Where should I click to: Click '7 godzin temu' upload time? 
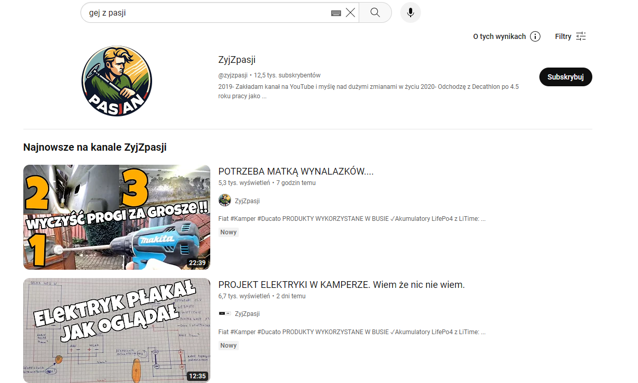pos(296,183)
